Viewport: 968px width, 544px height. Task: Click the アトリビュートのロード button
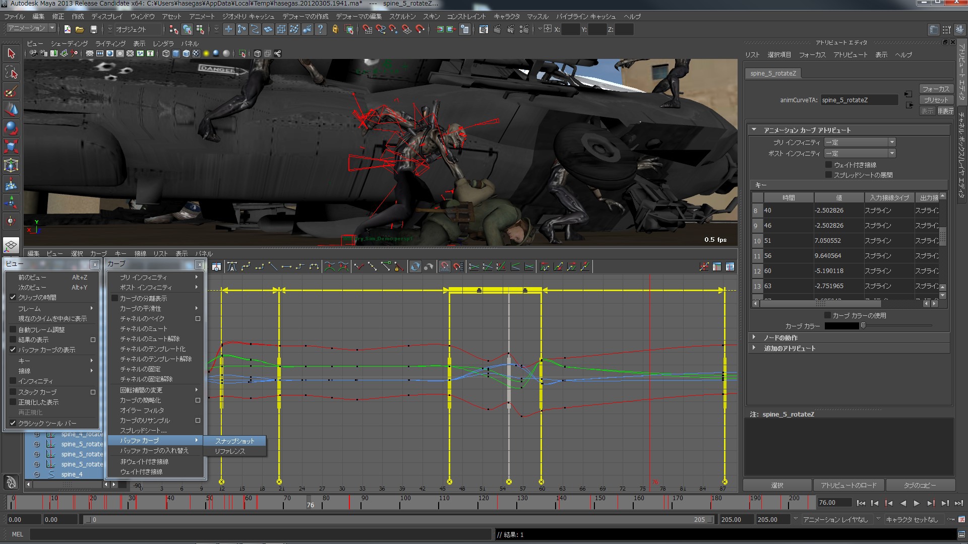pos(849,486)
